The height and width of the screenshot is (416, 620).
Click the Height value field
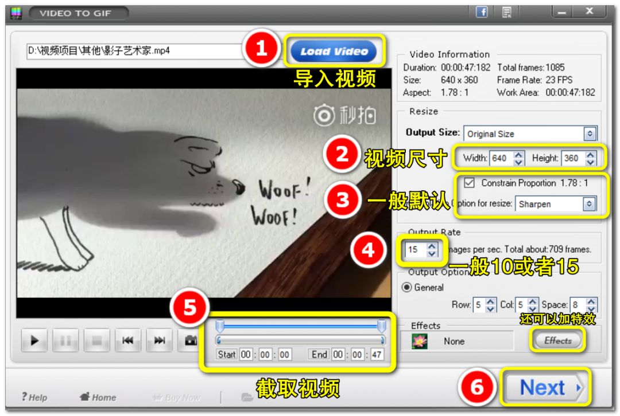tap(573, 158)
